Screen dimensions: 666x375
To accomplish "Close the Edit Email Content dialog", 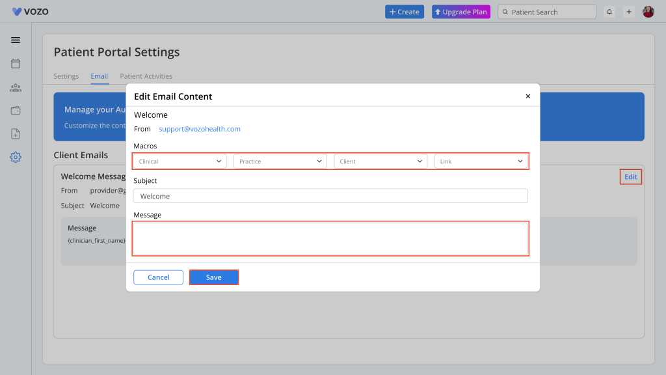I will pos(527,96).
